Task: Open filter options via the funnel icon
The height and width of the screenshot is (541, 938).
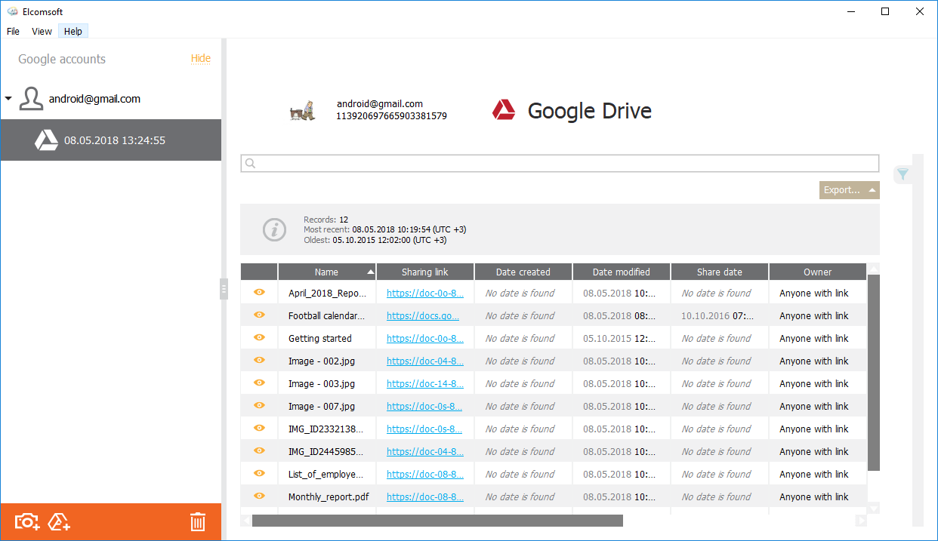Action: click(903, 174)
